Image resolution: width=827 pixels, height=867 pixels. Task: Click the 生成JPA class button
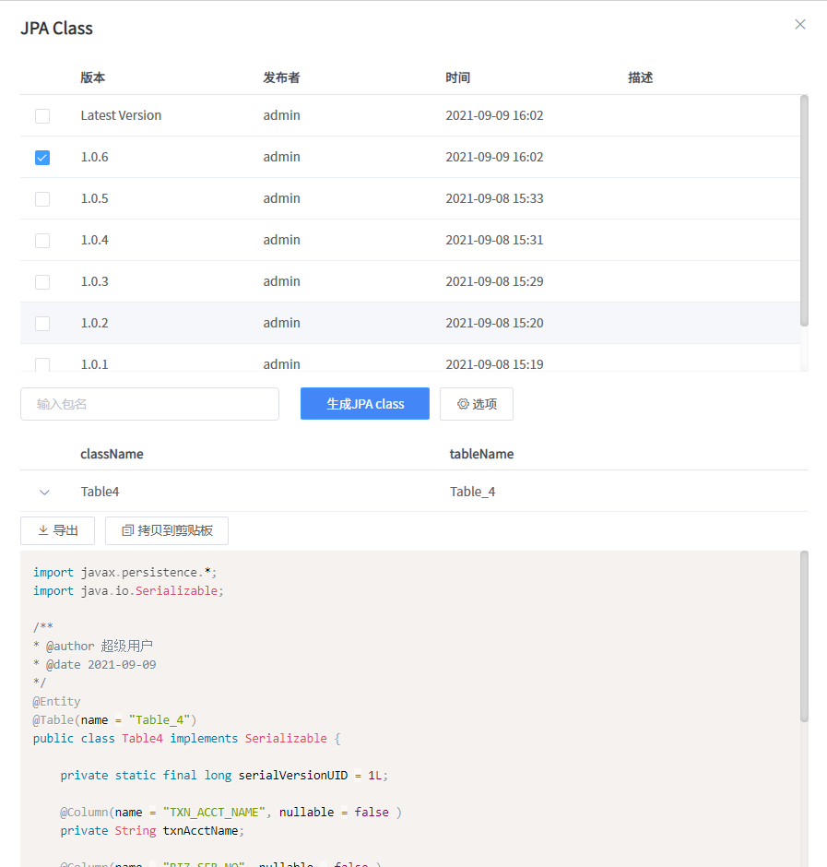(365, 404)
